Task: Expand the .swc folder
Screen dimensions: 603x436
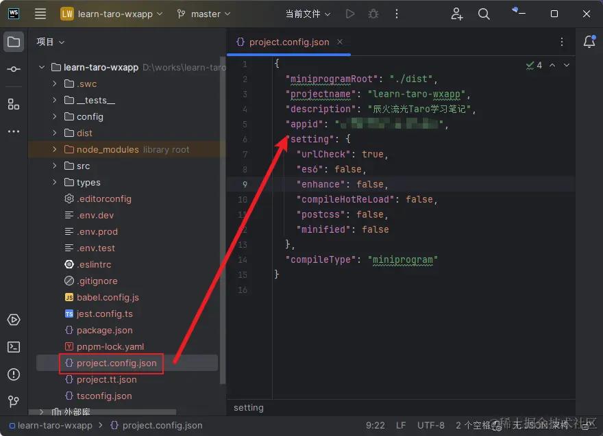Action: pos(55,84)
